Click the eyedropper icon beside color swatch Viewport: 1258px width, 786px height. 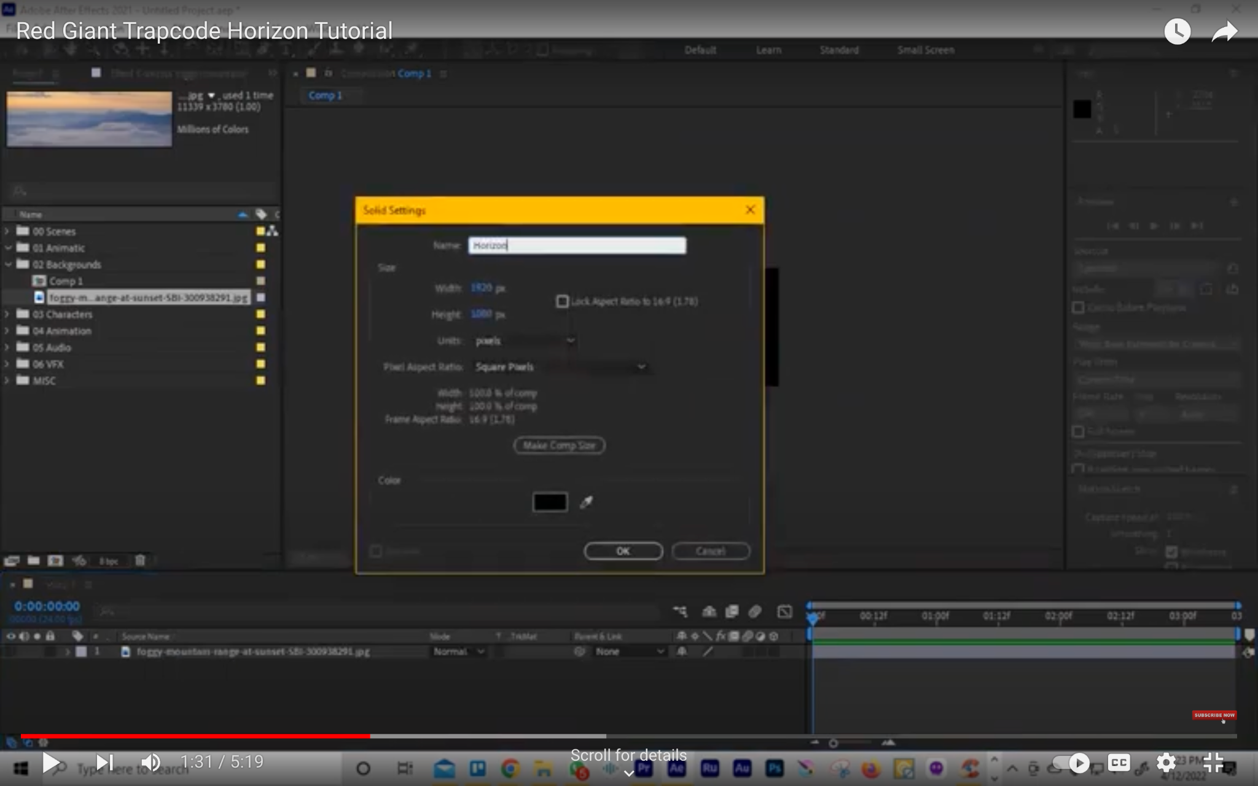[x=587, y=502]
